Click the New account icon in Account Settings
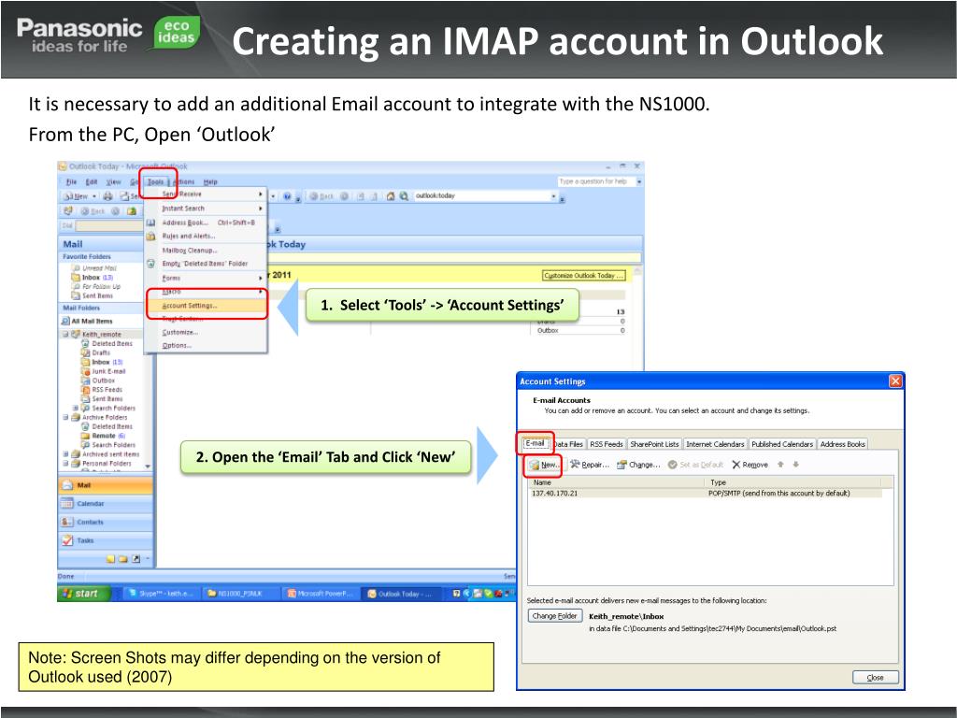 coord(534,466)
